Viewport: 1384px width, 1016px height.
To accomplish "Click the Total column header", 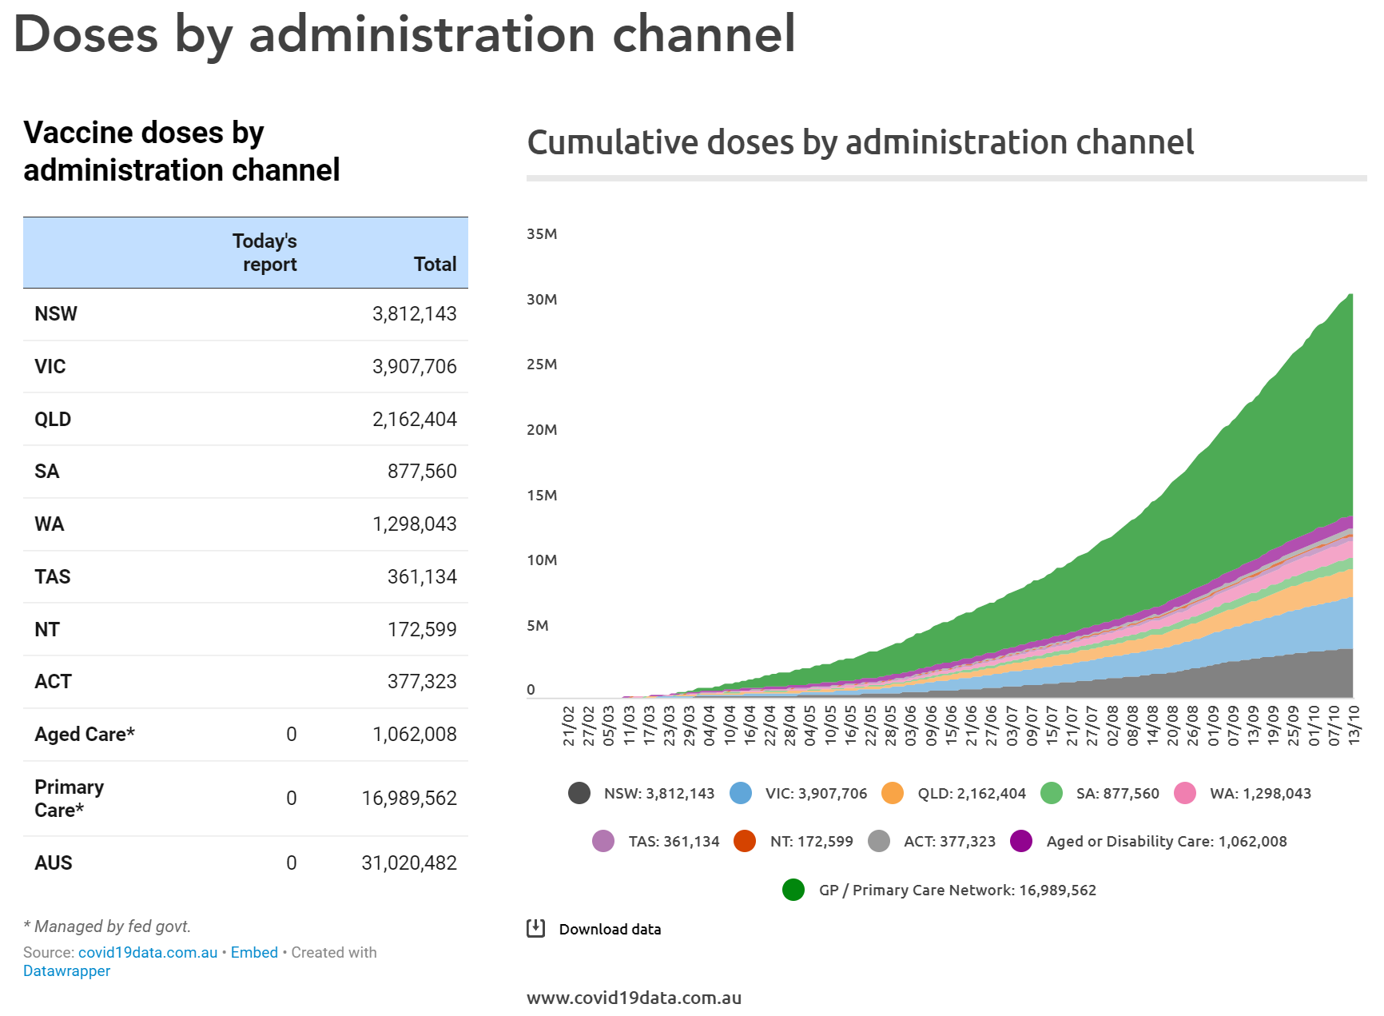I will pos(435,264).
